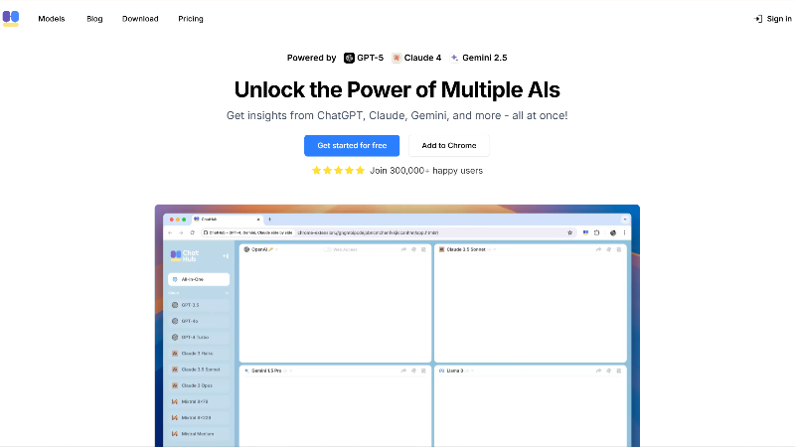Click the five-star rating row

tap(338, 170)
